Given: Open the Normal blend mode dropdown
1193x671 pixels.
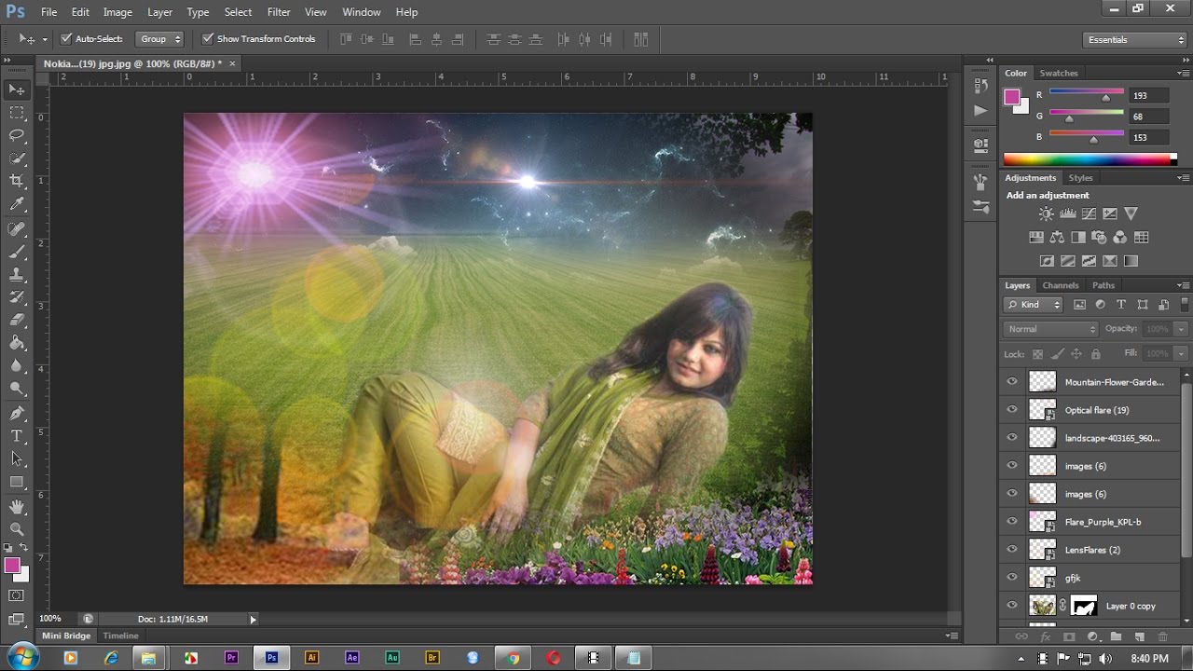Looking at the screenshot, I should pos(1051,329).
